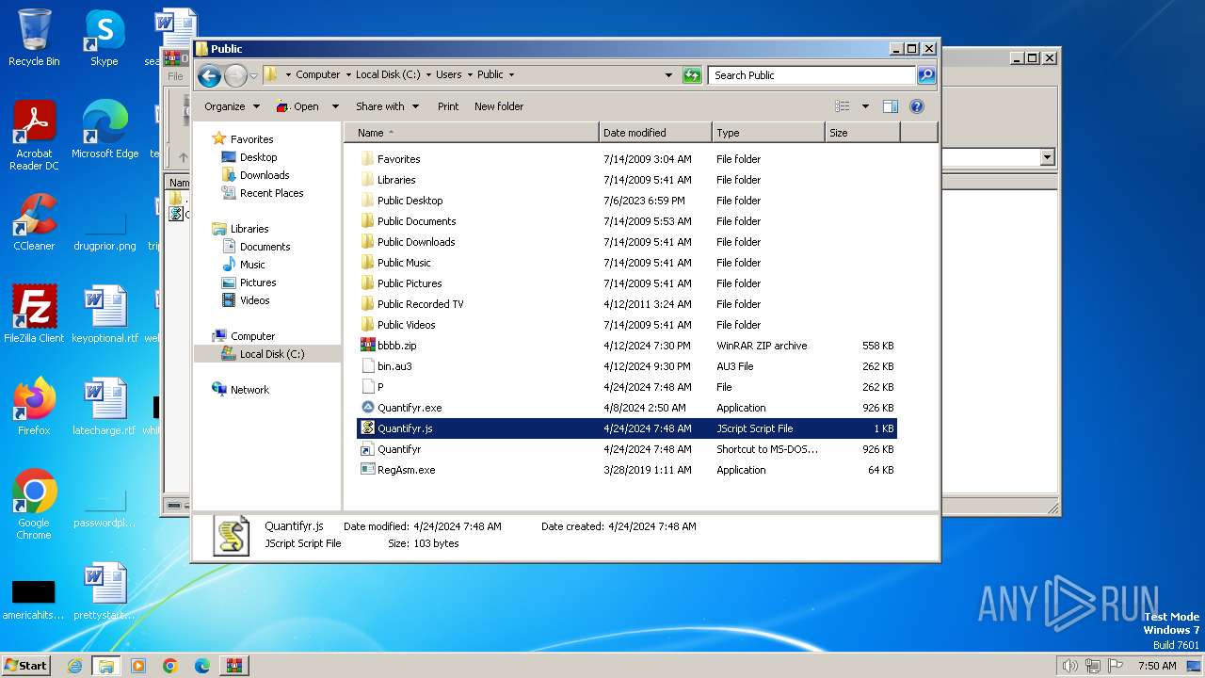Click the New folder button
The image size is (1205, 678).
pos(499,106)
